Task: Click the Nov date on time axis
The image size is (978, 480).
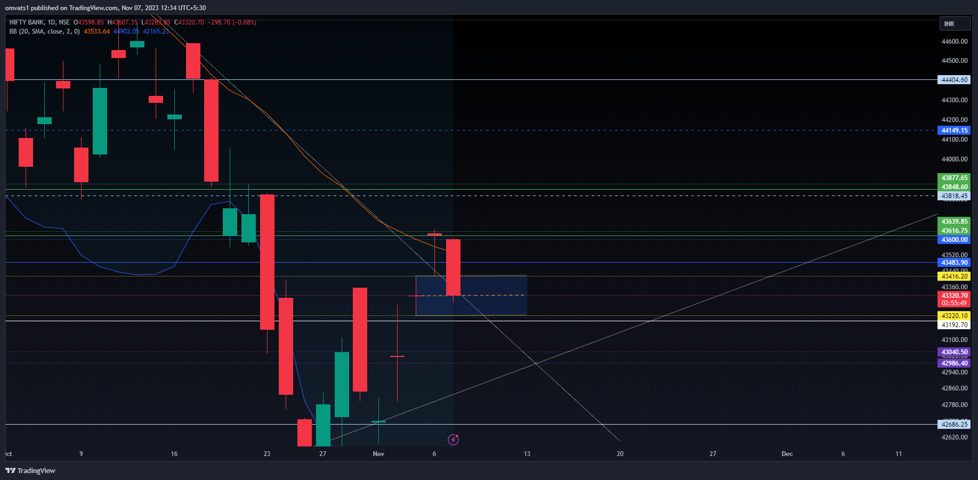Action: [378, 454]
